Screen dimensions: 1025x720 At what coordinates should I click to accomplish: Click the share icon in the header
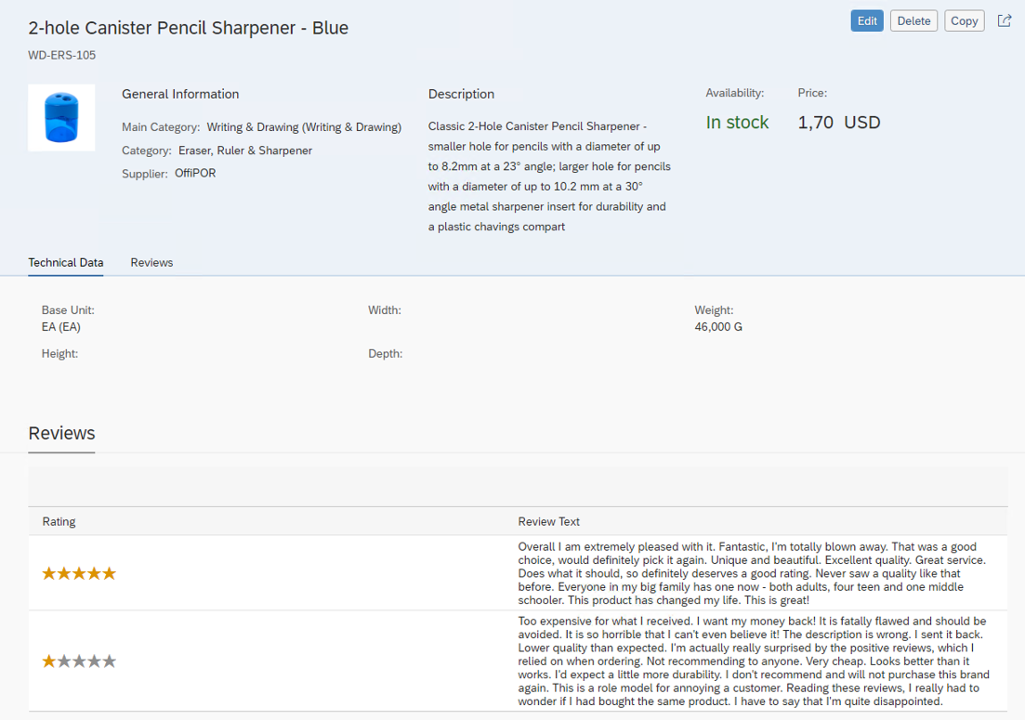point(1005,20)
